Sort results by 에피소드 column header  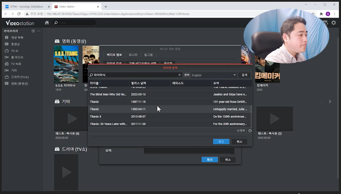click(x=191, y=83)
